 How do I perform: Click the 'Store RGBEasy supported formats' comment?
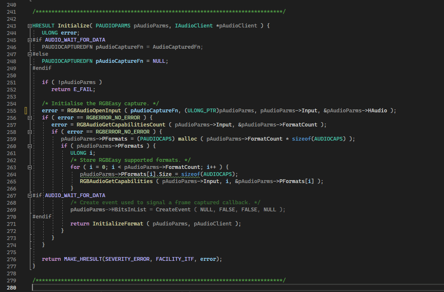[x=130, y=160]
